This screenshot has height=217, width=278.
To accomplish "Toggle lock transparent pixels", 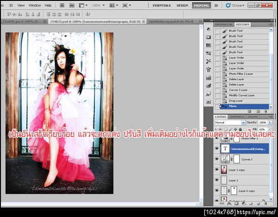I will pyautogui.click(x=226, y=130).
